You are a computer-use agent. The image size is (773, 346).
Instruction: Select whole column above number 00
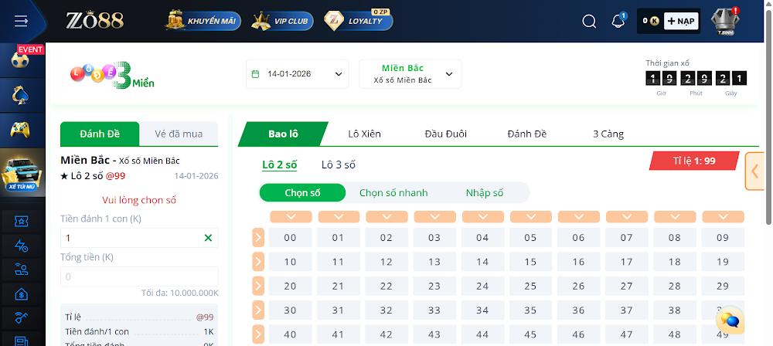[290, 217]
